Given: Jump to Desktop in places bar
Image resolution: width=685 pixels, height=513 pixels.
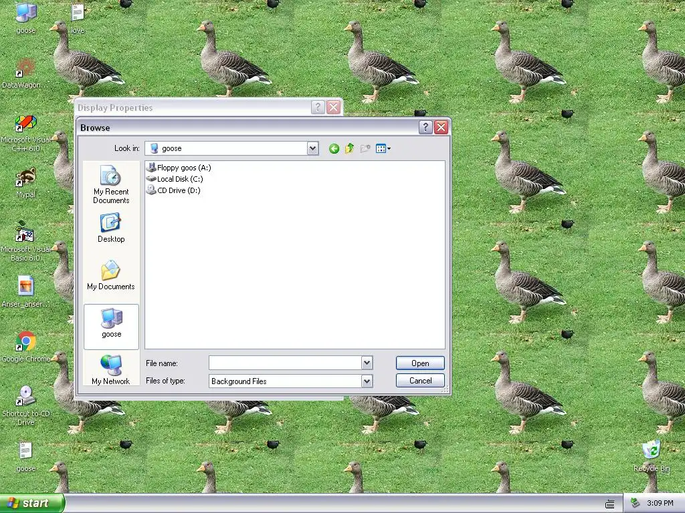Looking at the screenshot, I should coord(111,228).
